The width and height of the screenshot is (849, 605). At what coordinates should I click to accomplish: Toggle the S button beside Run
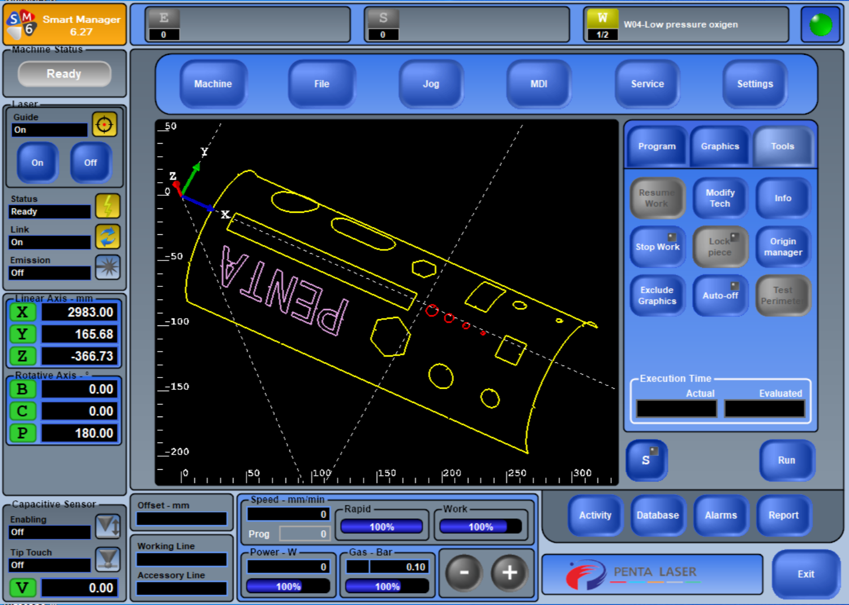[x=646, y=460]
